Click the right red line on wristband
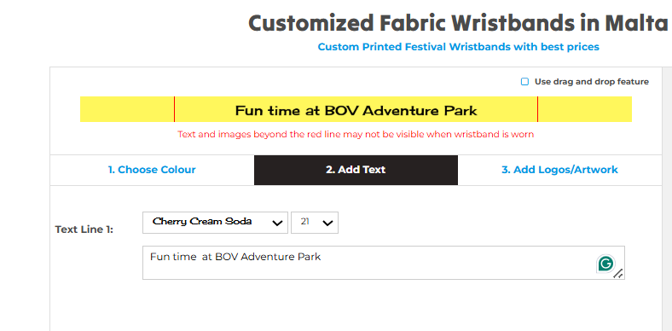The width and height of the screenshot is (672, 331). pos(537,109)
